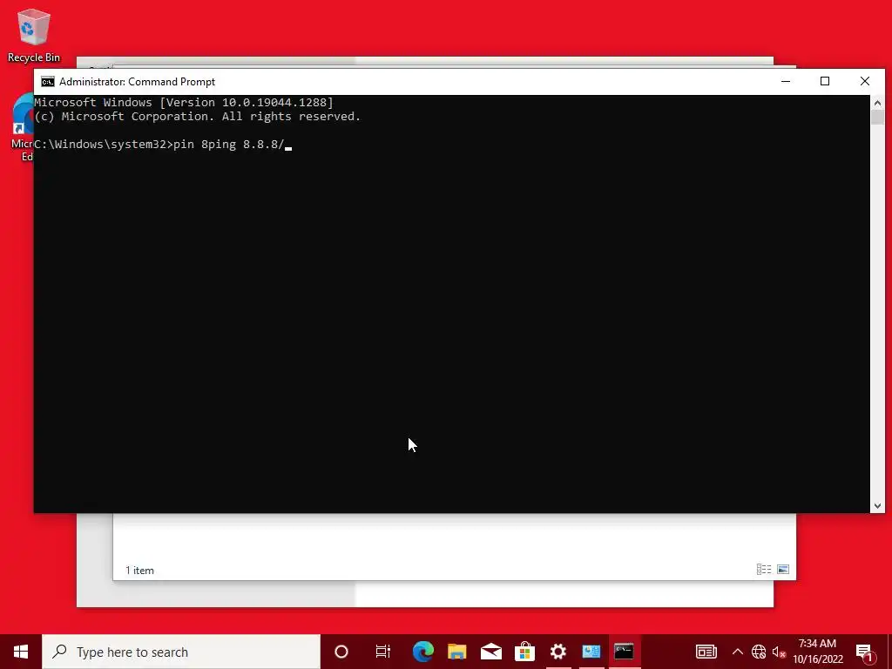The image size is (892, 669).
Task: Open Microsoft Store from the taskbar
Action: pyautogui.click(x=524, y=652)
